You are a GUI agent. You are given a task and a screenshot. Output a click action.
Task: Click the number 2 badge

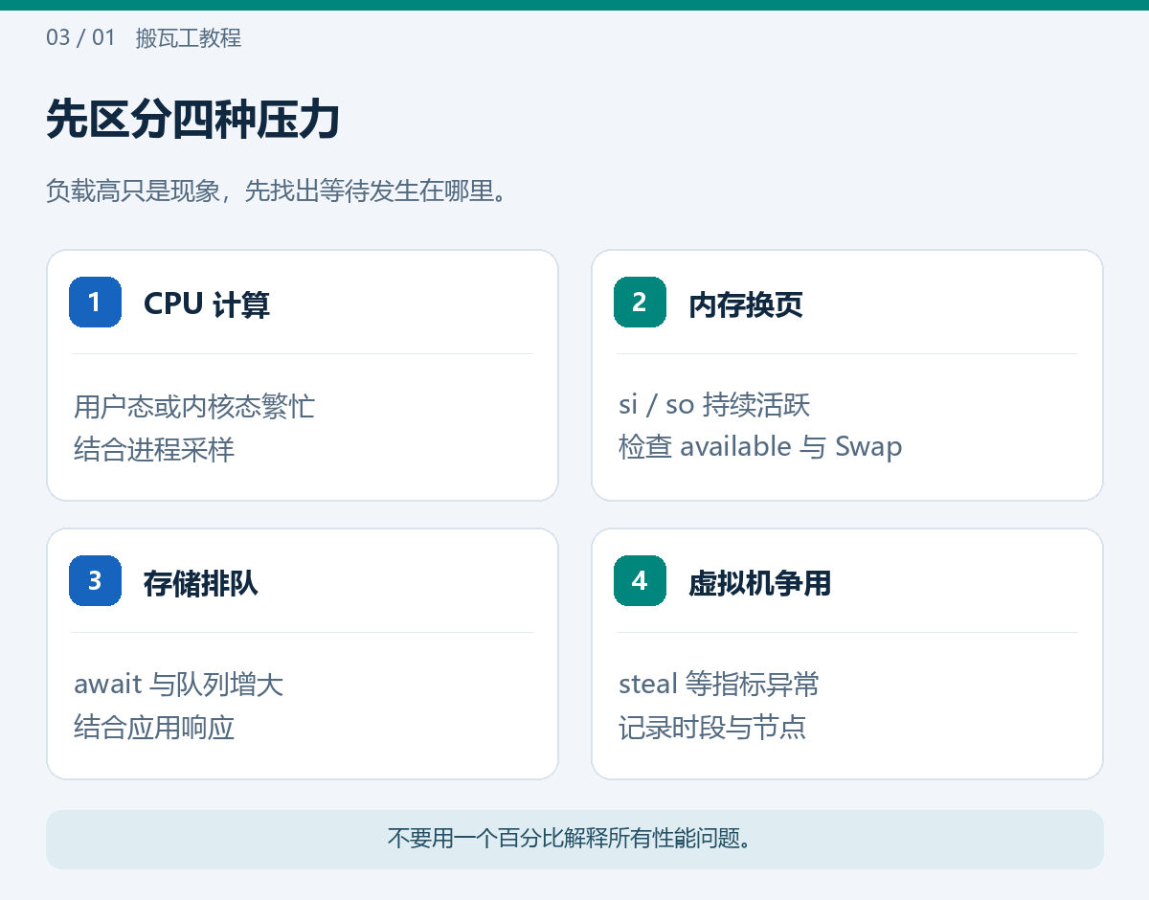[640, 303]
